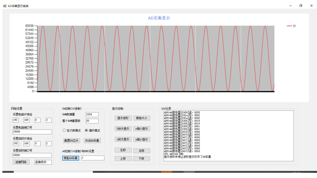Click the red S1 legend marker
The height and width of the screenshot is (178, 317).
tap(289, 26)
